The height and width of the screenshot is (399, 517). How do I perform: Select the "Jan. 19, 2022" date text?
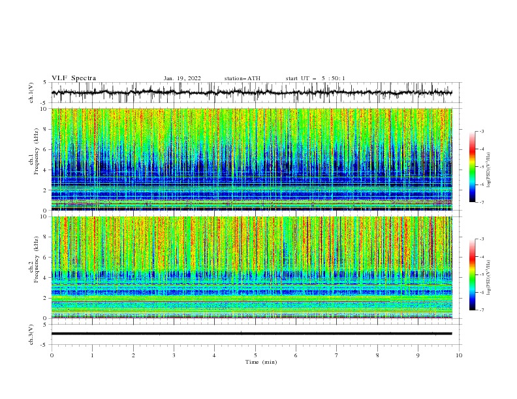pyautogui.click(x=182, y=78)
